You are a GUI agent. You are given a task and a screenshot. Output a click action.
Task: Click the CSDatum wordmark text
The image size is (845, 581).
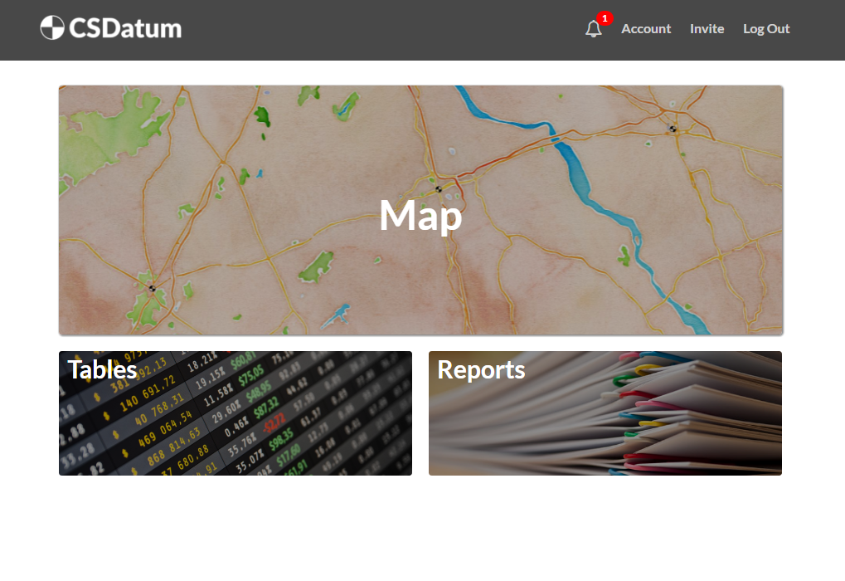coord(125,28)
